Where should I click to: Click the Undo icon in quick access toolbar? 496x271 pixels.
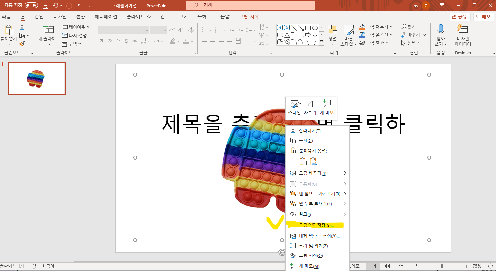pyautogui.click(x=55, y=6)
